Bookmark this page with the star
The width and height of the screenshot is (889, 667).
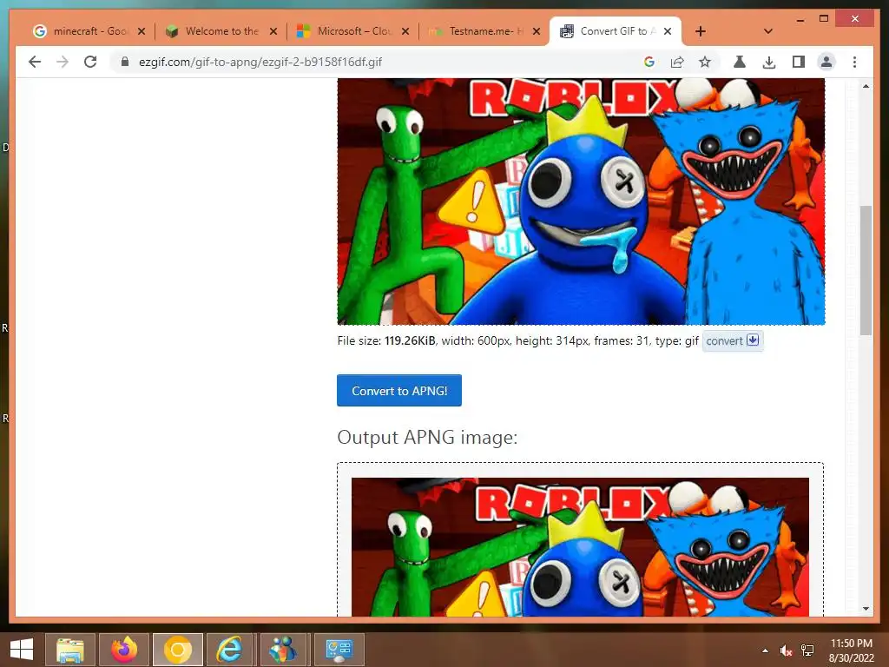coord(705,62)
